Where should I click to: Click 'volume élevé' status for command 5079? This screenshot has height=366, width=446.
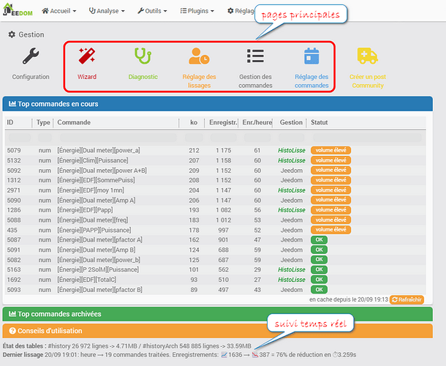click(330, 151)
